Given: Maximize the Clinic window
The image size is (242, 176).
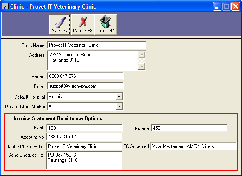Looking at the screenshot, I should tap(226, 6).
